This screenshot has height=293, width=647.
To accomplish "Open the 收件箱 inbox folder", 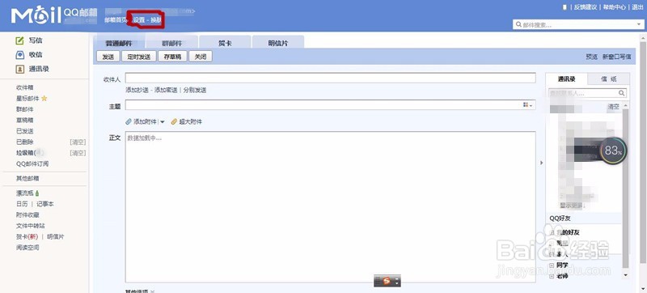I will (x=25, y=87).
